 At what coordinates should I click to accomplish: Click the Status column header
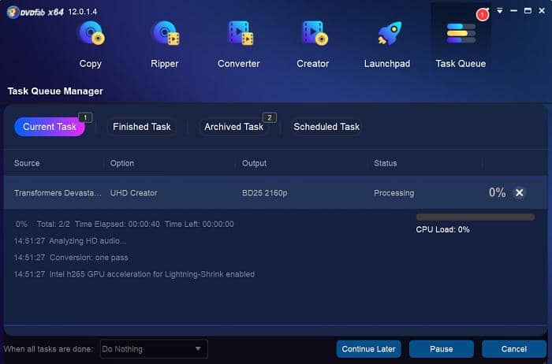[x=385, y=163]
